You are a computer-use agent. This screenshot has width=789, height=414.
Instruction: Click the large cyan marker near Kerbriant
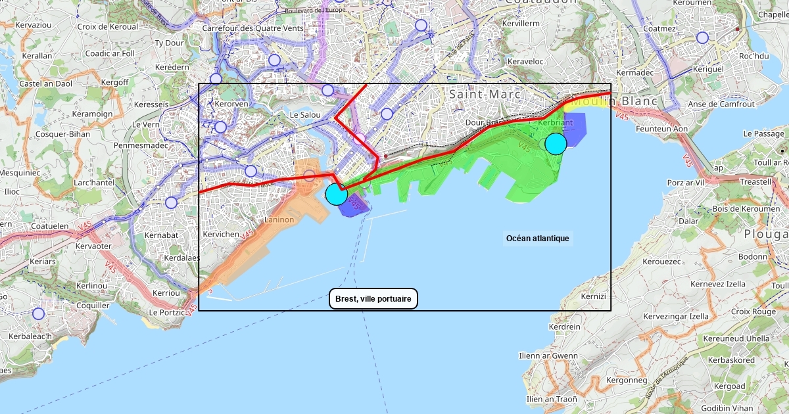tap(556, 143)
